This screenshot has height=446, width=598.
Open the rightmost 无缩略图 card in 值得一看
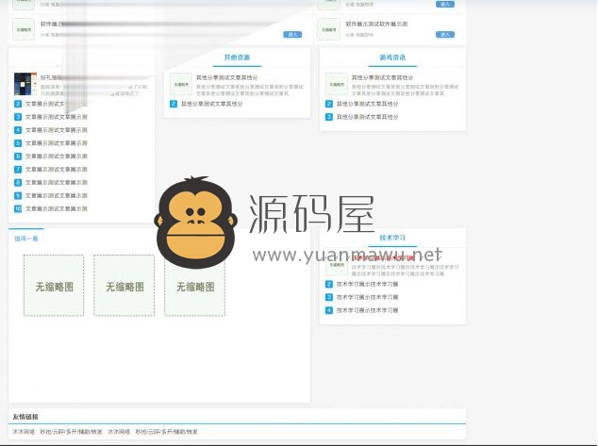tap(195, 286)
